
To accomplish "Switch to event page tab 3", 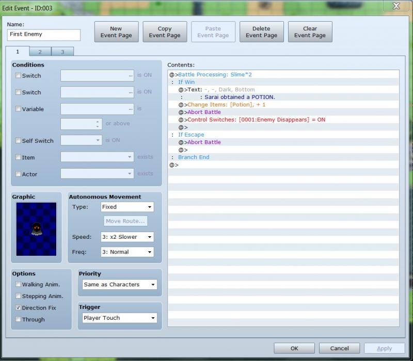I will click(62, 52).
